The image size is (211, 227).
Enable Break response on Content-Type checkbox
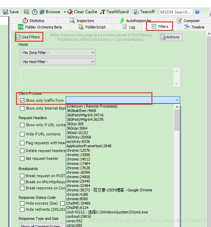click(x=22, y=188)
